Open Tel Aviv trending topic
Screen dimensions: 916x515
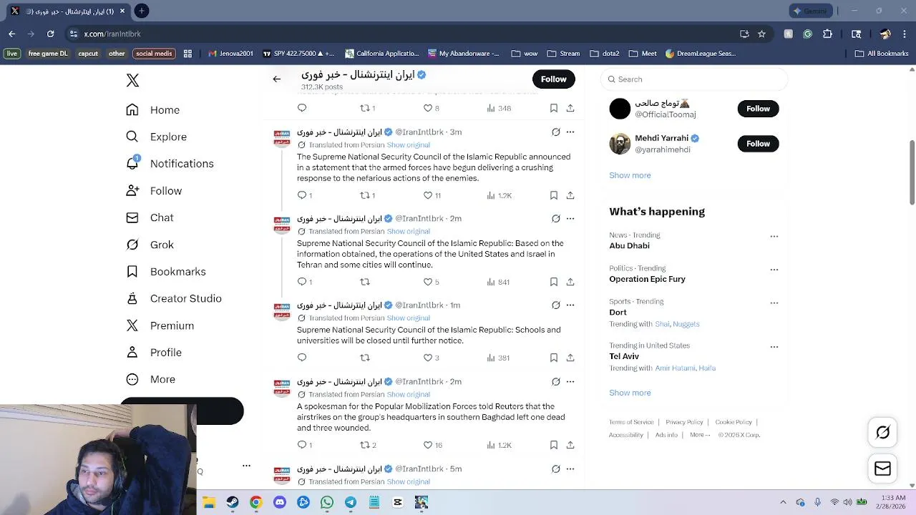(x=624, y=356)
